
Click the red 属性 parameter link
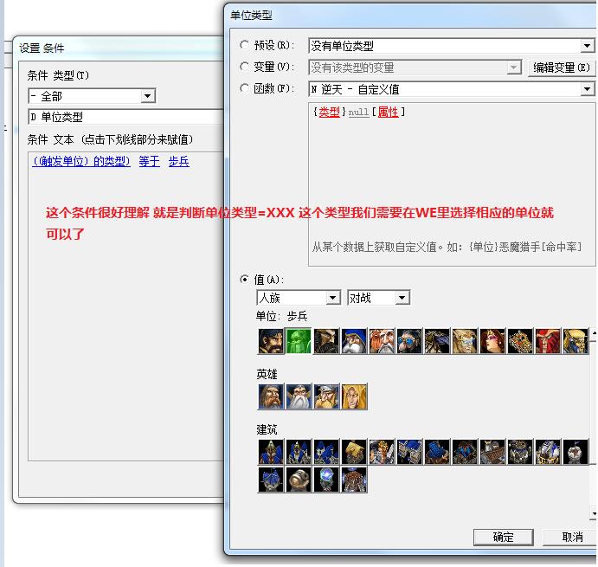point(388,112)
